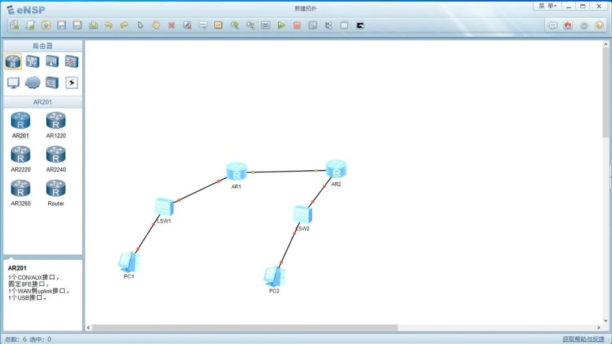Reset zoom with the 1:1 icon
The height and width of the screenshot is (344, 612).
pos(266,25)
